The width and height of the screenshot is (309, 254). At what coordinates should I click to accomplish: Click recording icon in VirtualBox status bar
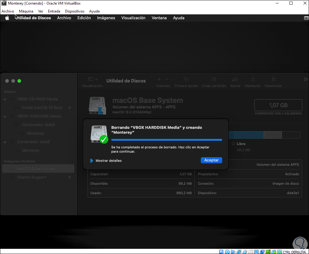[x=262, y=252]
